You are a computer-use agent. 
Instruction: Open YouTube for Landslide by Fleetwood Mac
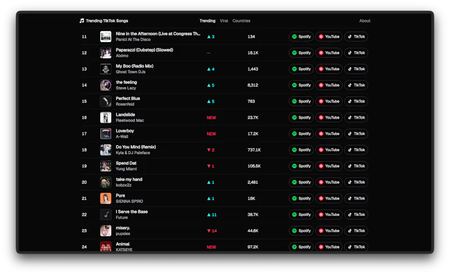pos(329,118)
